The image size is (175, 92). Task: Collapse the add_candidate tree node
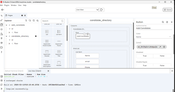pyautogui.click(x=7, y=25)
